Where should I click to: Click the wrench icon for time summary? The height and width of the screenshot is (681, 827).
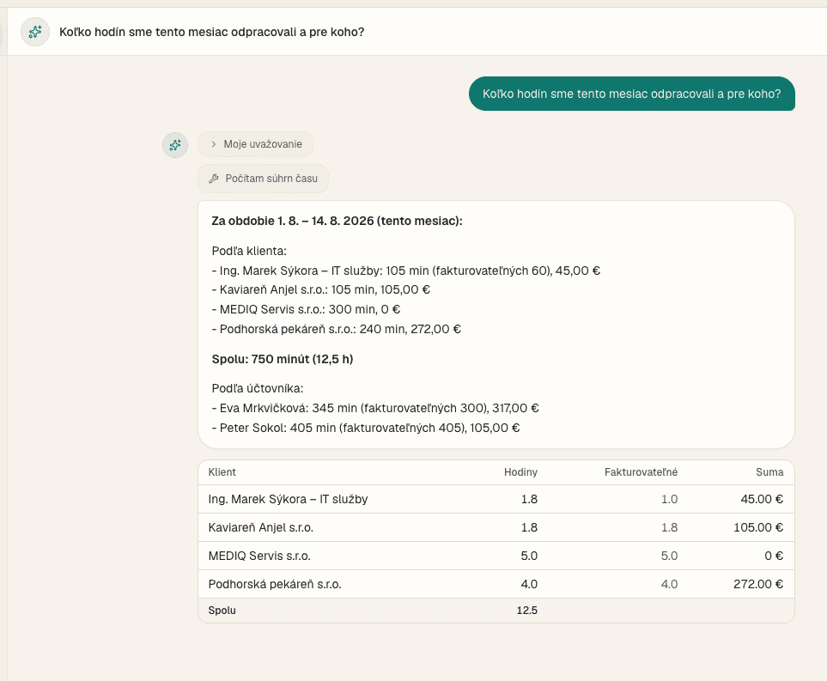pyautogui.click(x=214, y=179)
